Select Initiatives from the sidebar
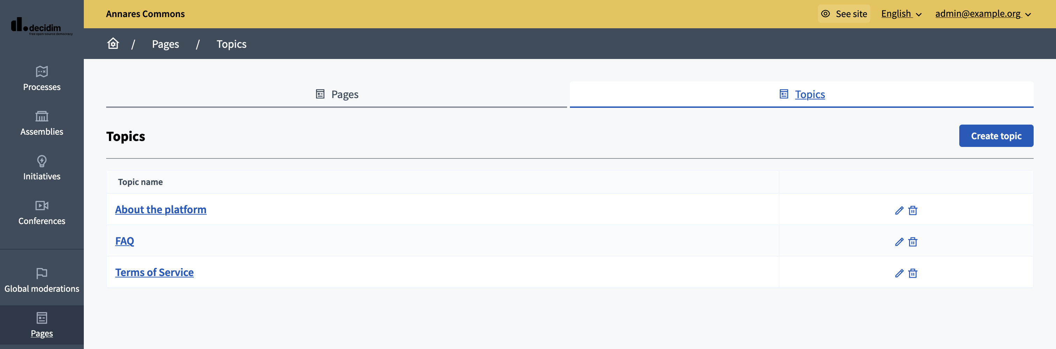Image resolution: width=1056 pixels, height=349 pixels. pyautogui.click(x=42, y=168)
